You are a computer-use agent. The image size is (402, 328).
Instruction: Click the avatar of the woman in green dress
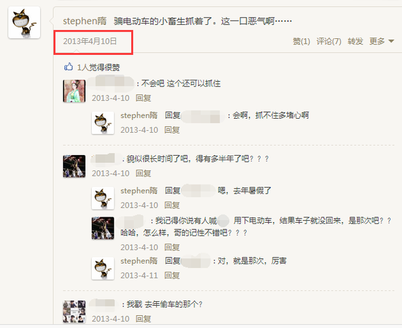click(74, 91)
